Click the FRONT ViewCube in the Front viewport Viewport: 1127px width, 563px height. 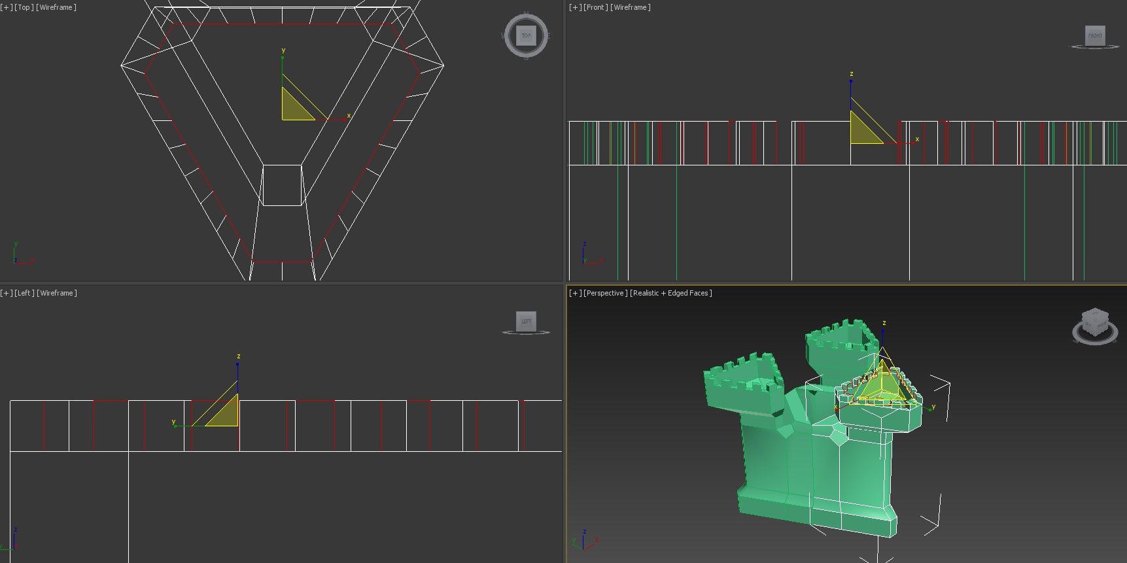1095,35
